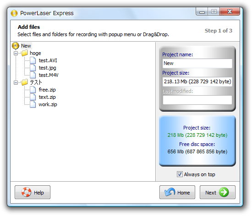Select the text.zip file

point(47,97)
